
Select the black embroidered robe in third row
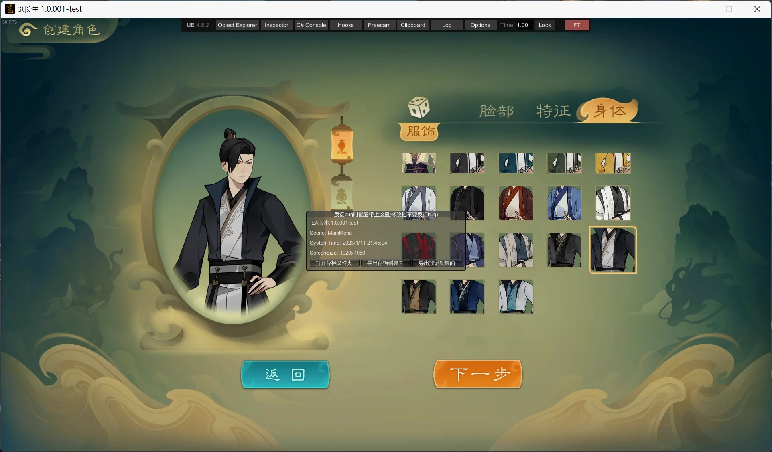(564, 250)
